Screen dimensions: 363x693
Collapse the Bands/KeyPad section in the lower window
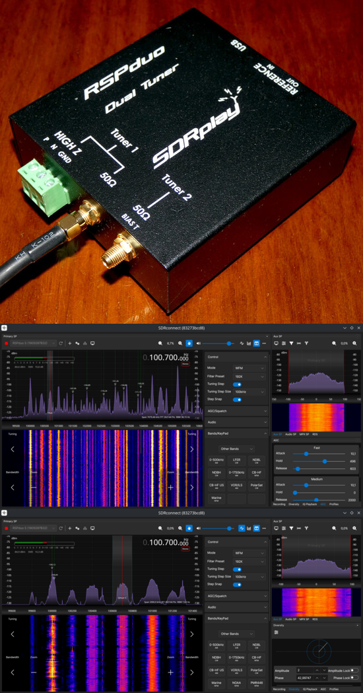click(x=237, y=619)
